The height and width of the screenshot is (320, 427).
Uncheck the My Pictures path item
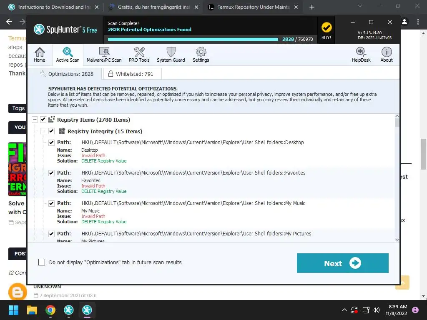click(x=51, y=234)
